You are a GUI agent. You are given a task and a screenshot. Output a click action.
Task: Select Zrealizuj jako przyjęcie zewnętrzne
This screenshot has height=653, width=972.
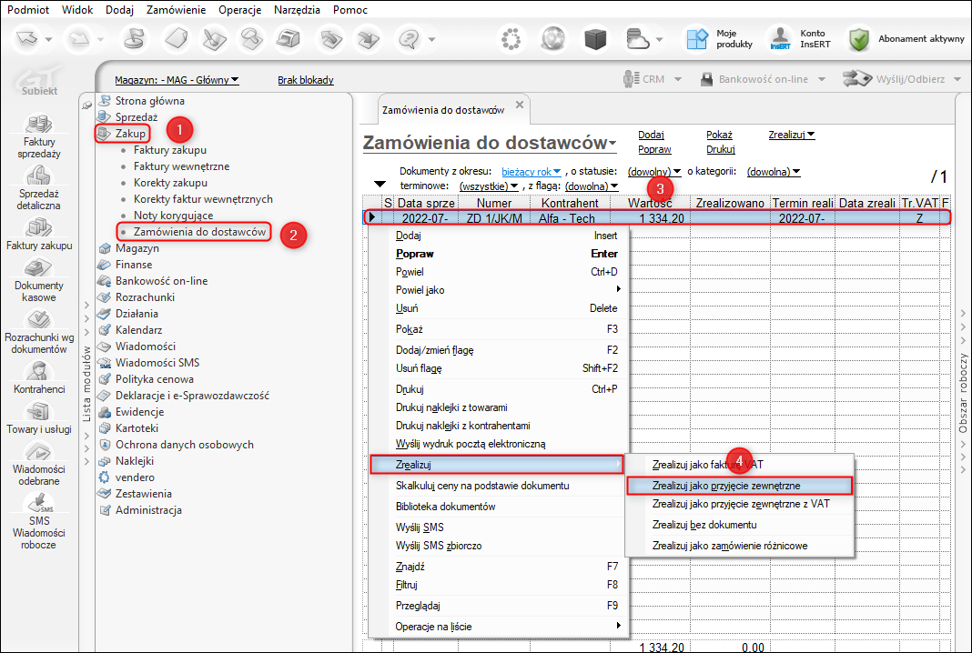click(x=740, y=486)
